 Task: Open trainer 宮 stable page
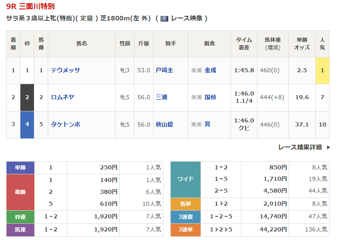point(207,124)
